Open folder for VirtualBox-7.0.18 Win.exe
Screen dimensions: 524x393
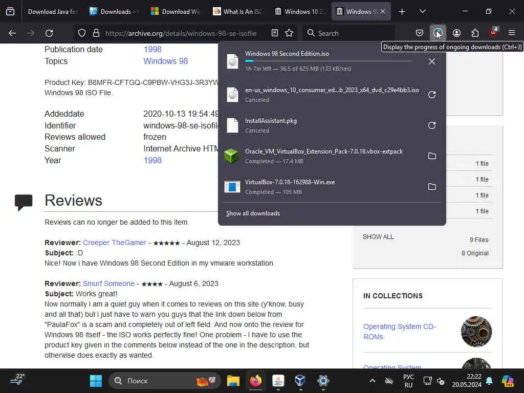coord(432,186)
